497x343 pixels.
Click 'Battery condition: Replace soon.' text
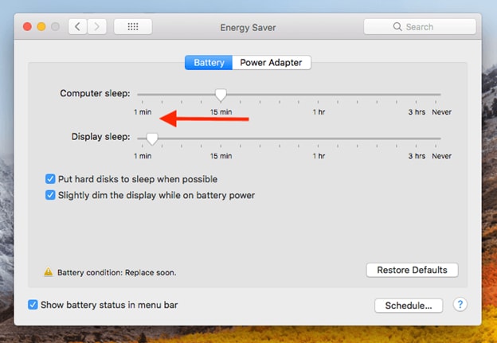pyautogui.click(x=116, y=272)
